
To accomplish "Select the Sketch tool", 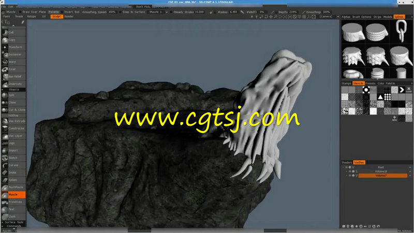I will coord(13,158).
